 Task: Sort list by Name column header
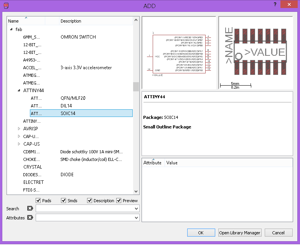[x=26, y=21]
